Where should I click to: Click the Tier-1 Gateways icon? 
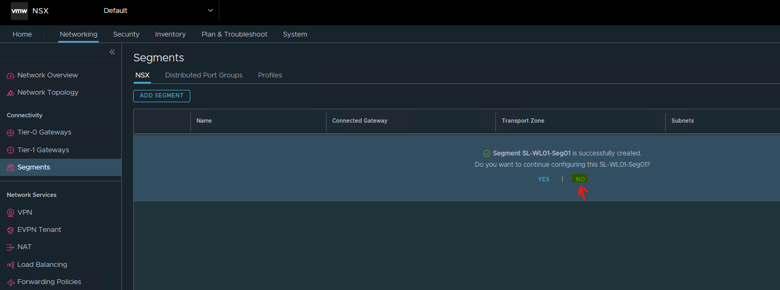pyautogui.click(x=10, y=150)
